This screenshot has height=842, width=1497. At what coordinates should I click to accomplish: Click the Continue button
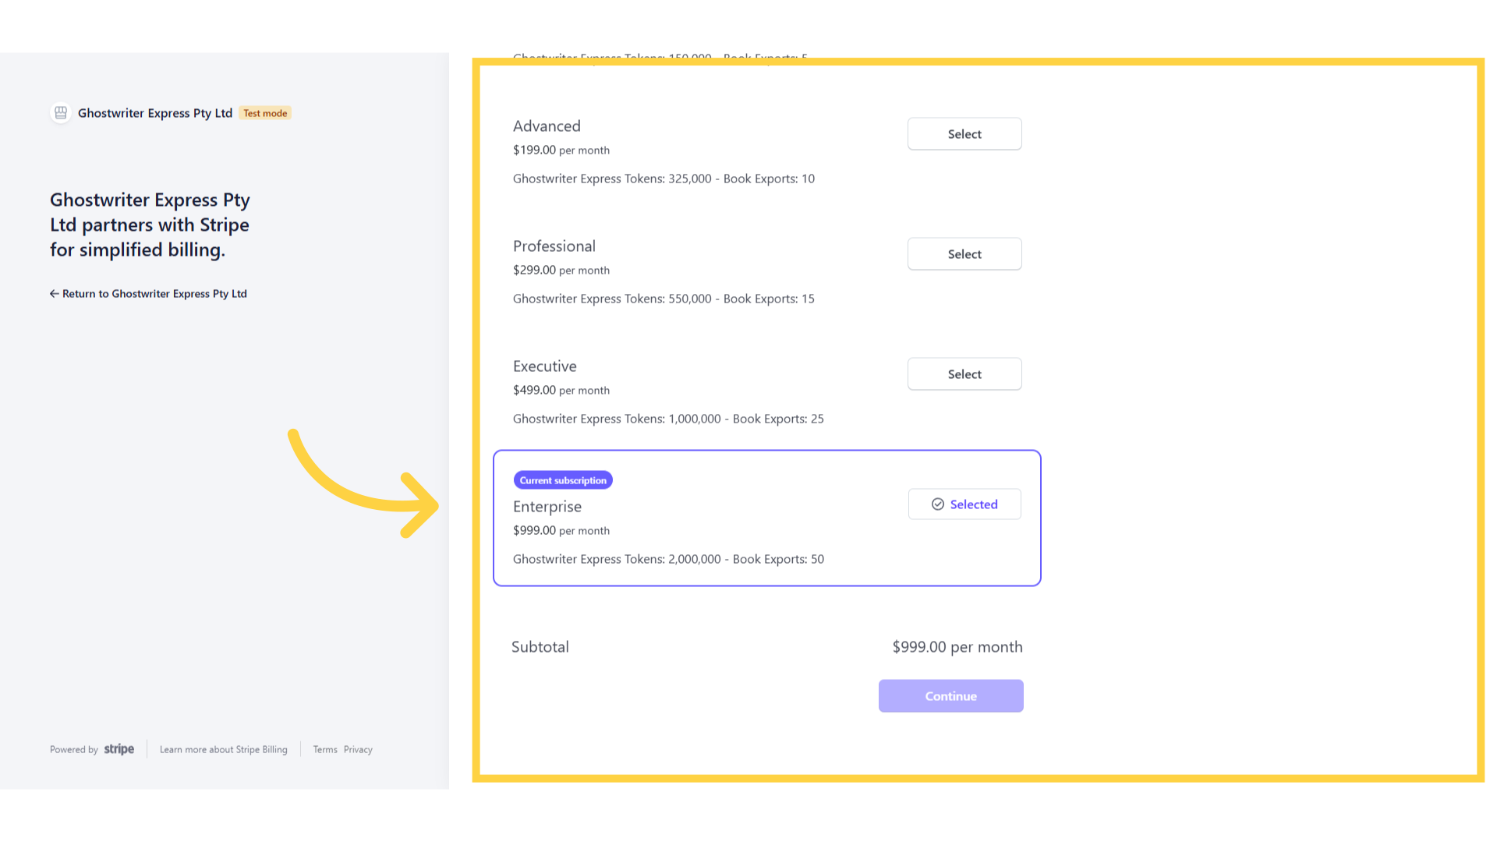click(x=950, y=696)
